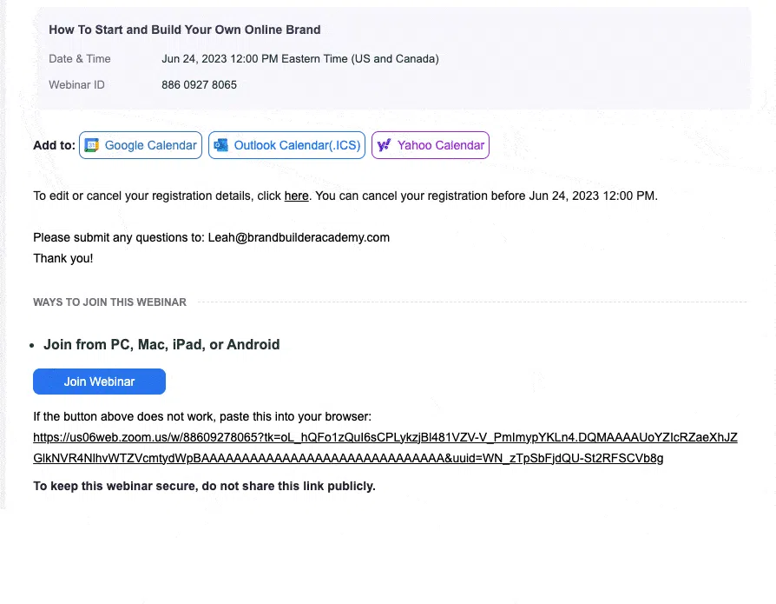Screen dimensions: 776x604
Task: Click the Thank you! text
Action: (x=62, y=258)
